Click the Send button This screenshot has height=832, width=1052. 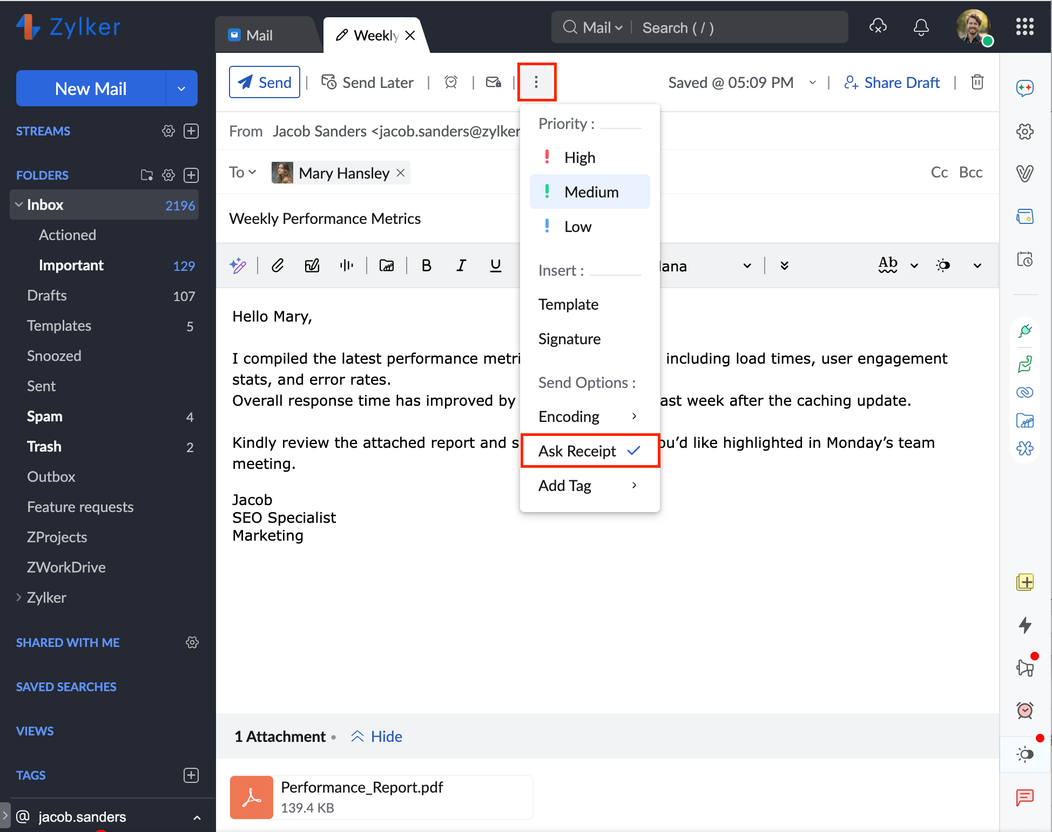click(265, 82)
